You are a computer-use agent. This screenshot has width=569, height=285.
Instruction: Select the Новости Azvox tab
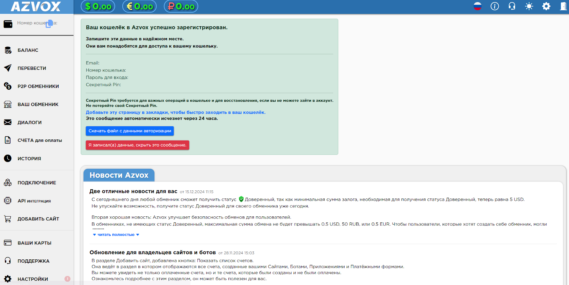(119, 175)
